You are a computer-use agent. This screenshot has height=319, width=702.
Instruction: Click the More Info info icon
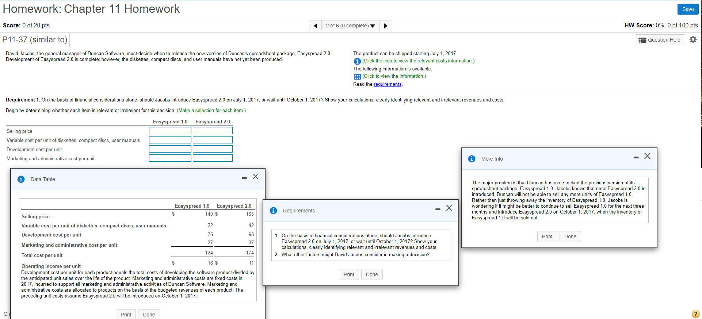pyautogui.click(x=472, y=159)
